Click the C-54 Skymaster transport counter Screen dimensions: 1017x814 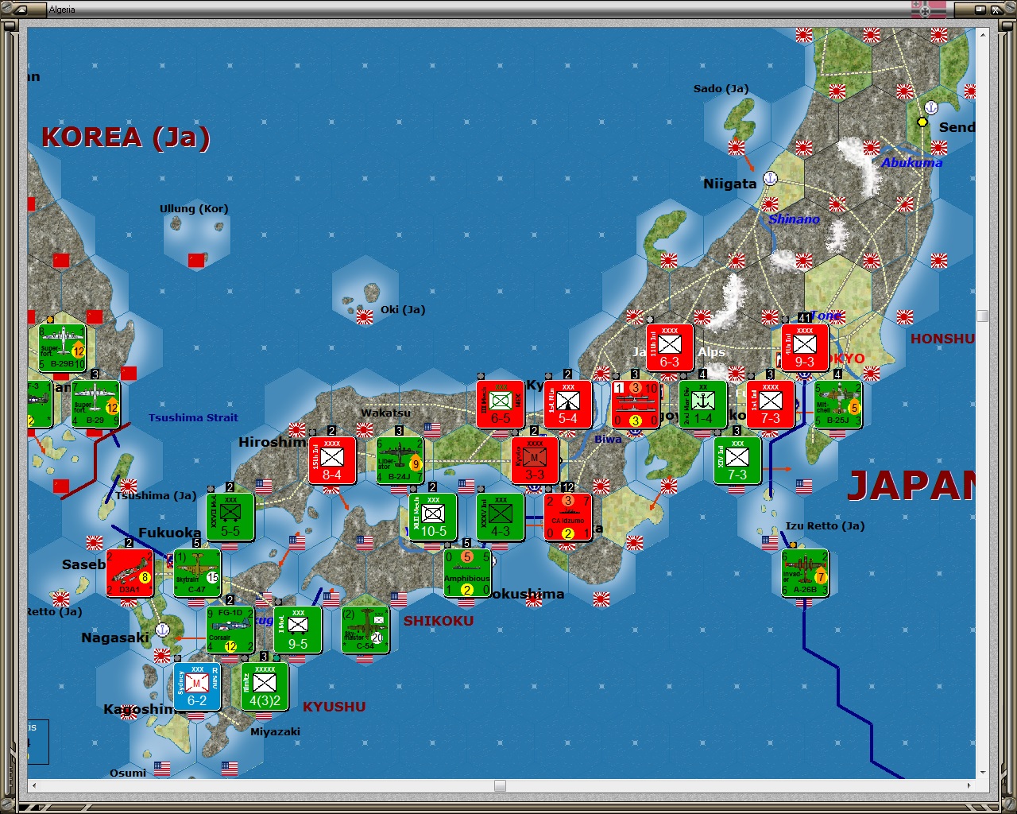[365, 630]
